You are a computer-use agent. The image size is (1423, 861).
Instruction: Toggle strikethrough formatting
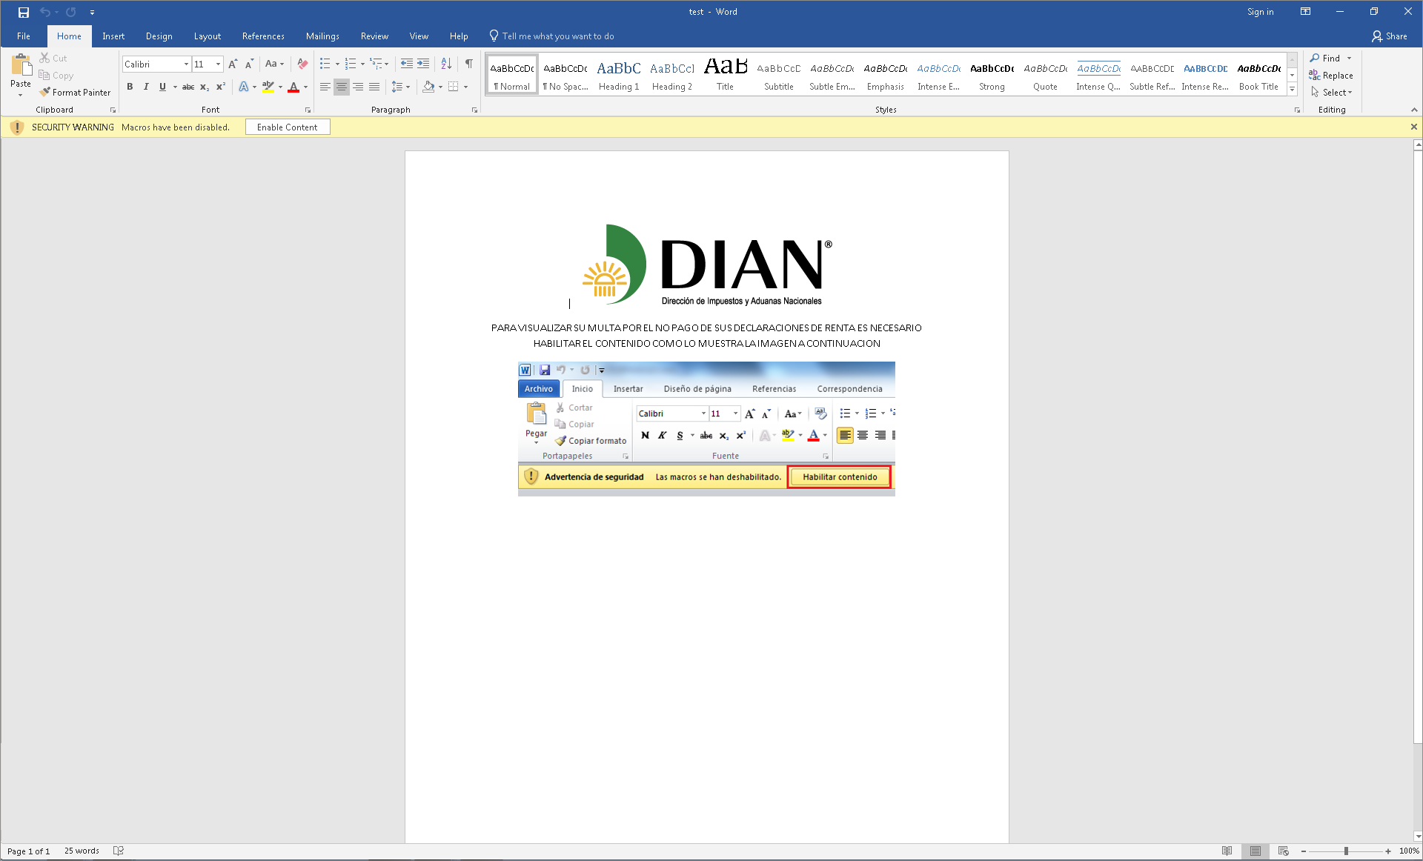tap(188, 87)
